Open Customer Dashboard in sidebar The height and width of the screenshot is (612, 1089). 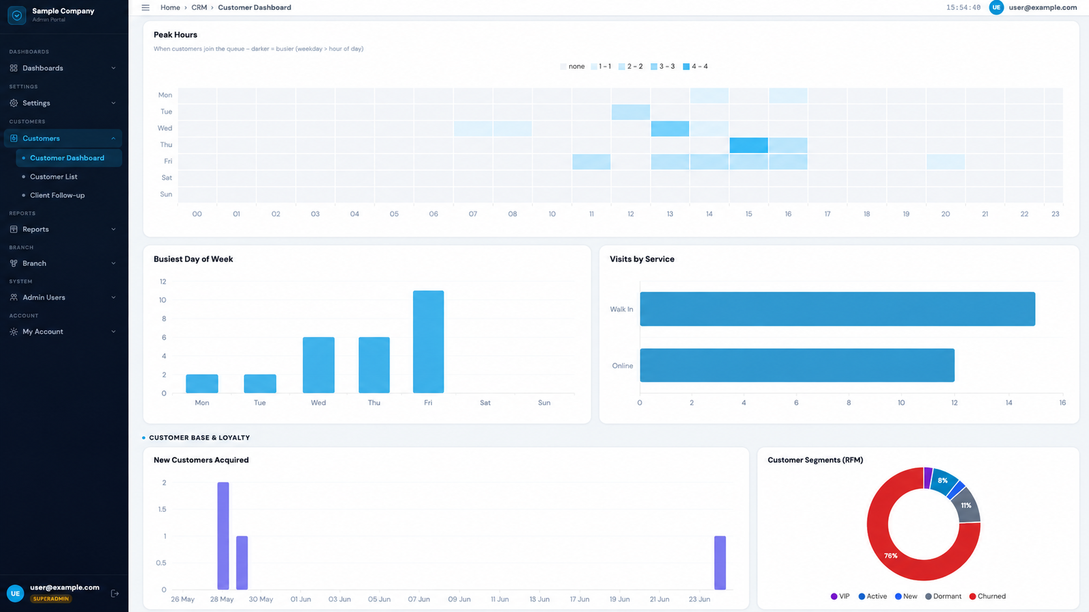pyautogui.click(x=69, y=158)
